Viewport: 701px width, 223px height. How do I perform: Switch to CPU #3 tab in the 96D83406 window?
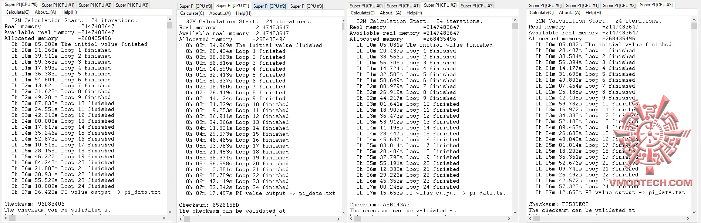coord(132,5)
